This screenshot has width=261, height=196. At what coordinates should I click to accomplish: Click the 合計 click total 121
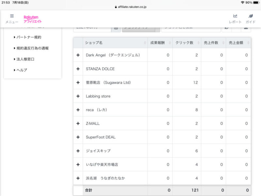[x=195, y=190]
